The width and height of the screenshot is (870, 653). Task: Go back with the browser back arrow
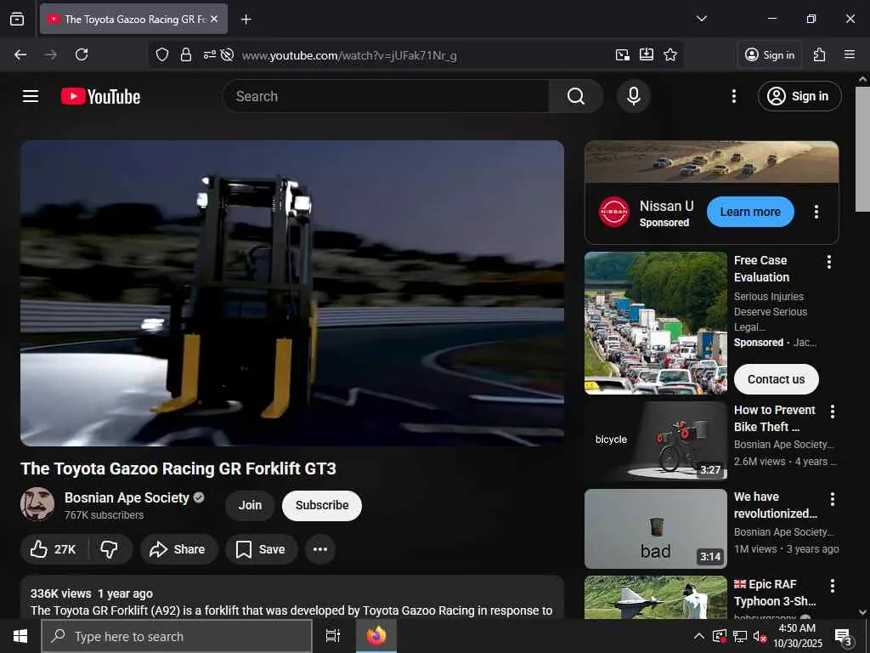coord(20,54)
